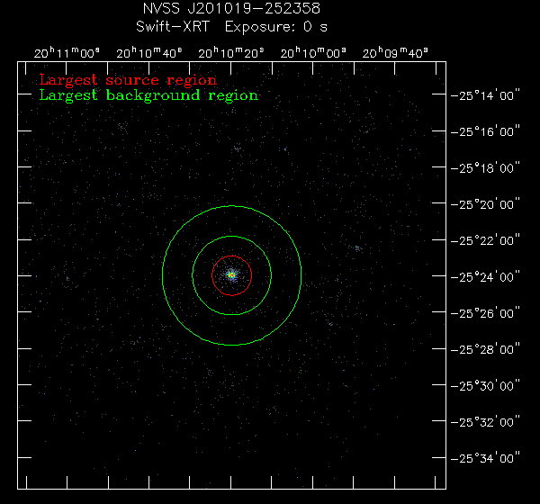Image resolution: width=540 pixels, height=504 pixels.
Task: Click the -25°24'00" declination label
Action: point(485,277)
